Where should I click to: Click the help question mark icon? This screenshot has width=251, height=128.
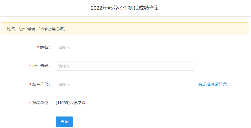pos(225,85)
